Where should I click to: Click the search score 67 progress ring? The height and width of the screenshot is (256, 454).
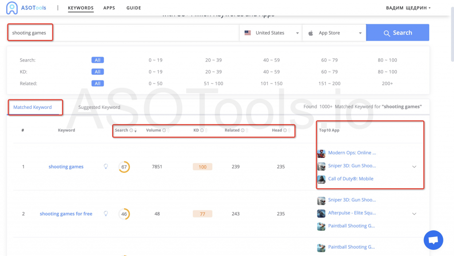click(124, 167)
